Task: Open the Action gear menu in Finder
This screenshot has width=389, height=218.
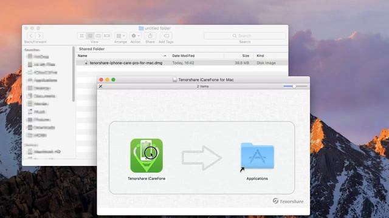Action: pyautogui.click(x=136, y=36)
